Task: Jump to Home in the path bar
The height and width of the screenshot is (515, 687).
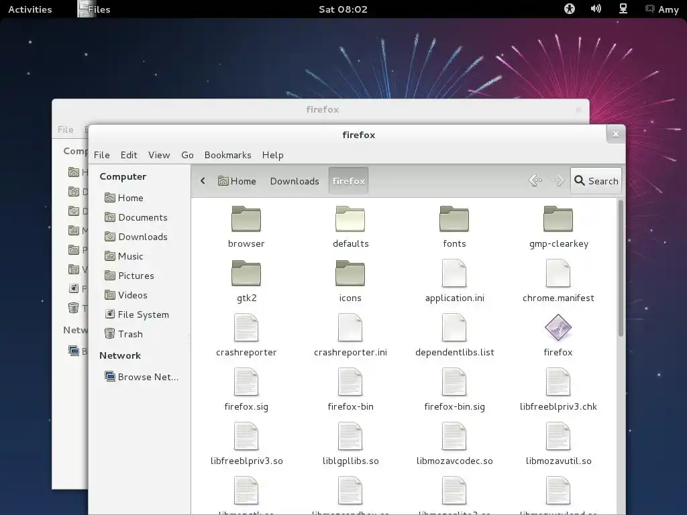Action: tap(237, 181)
